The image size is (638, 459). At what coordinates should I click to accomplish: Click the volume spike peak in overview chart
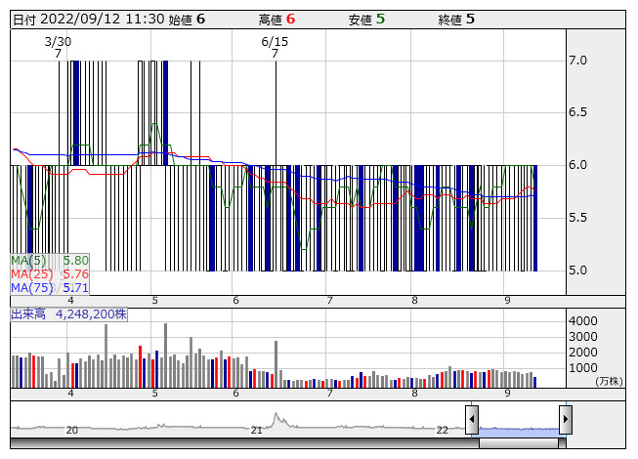(x=276, y=416)
